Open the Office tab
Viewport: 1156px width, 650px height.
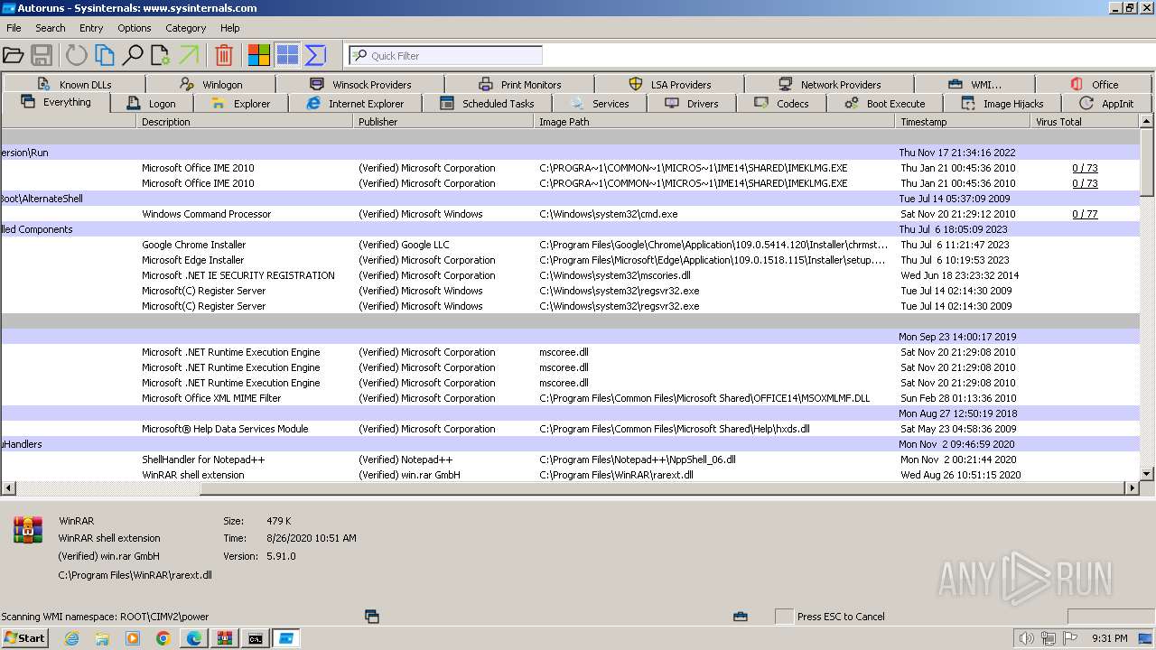[1095, 84]
